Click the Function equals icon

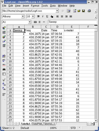44,22
